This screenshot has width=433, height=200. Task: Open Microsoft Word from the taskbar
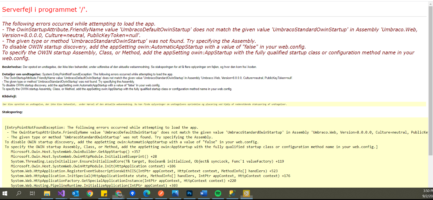pos(204,193)
